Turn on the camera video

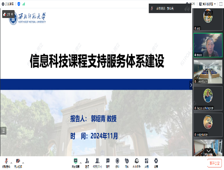(x=17, y=161)
